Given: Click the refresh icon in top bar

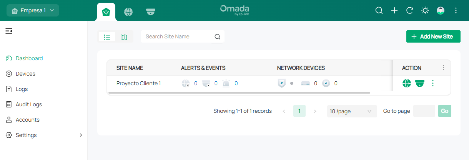Looking at the screenshot, I should pyautogui.click(x=410, y=10).
